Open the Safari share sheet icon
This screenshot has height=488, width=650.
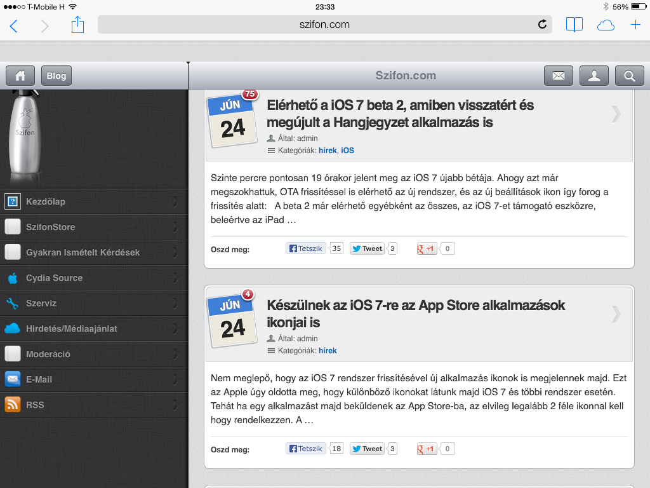pos(77,25)
